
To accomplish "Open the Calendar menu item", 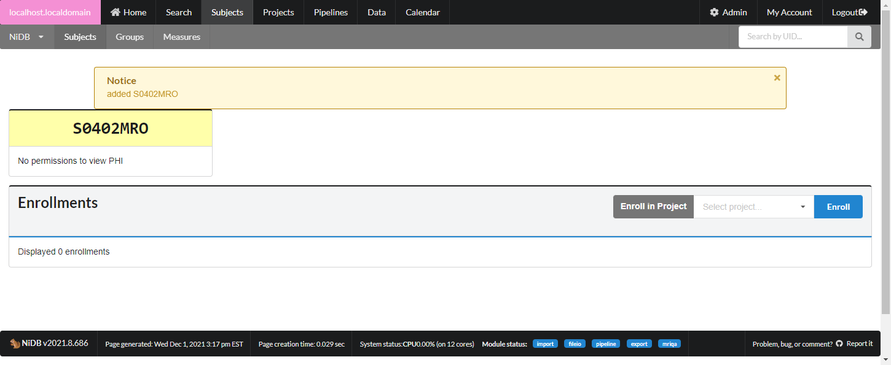I will click(x=423, y=12).
